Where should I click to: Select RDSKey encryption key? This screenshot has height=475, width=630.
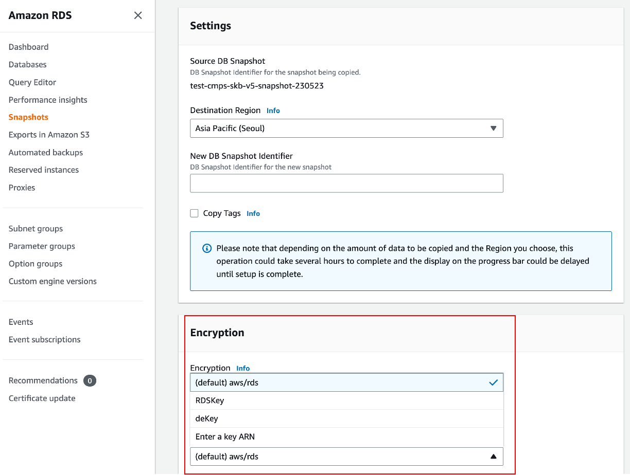pos(346,400)
